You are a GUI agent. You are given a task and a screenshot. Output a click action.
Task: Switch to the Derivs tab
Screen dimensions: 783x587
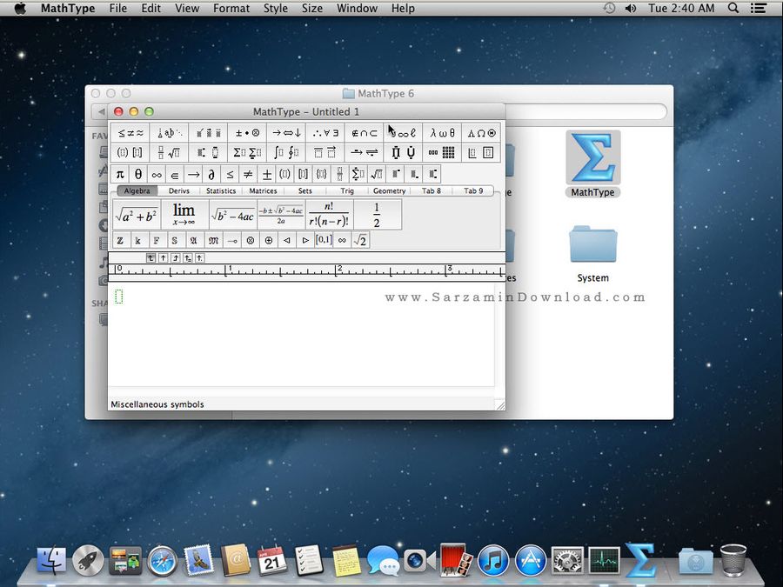pyautogui.click(x=178, y=190)
